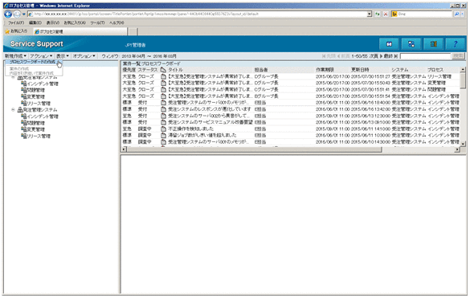Select リリース管理 under the first system node

[x=39, y=104]
